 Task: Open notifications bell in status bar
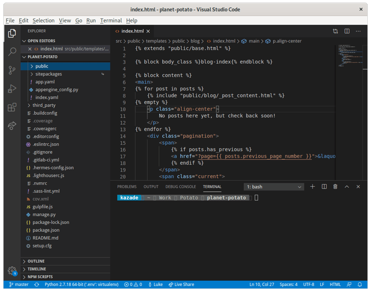[x=360, y=285]
